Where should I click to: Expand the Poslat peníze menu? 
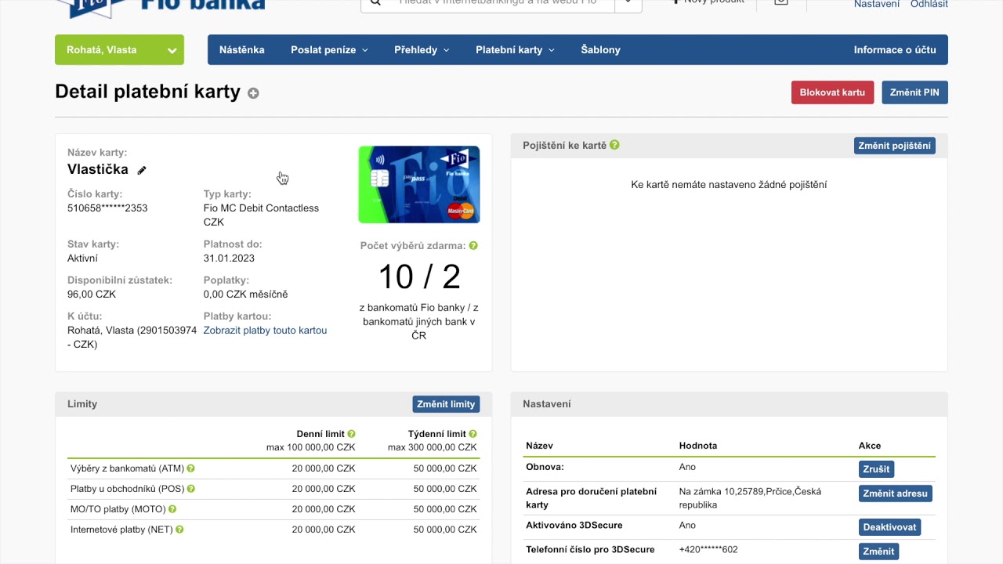(x=329, y=49)
